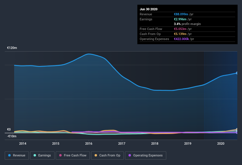Screen dimensions: 242x165
Task: Click the €2.996m earnings value
Action: click(x=180, y=19)
